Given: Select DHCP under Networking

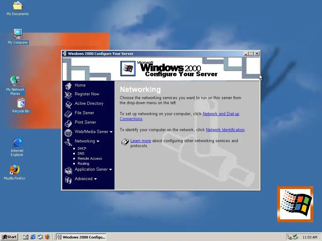Looking at the screenshot, I should click(82, 148).
